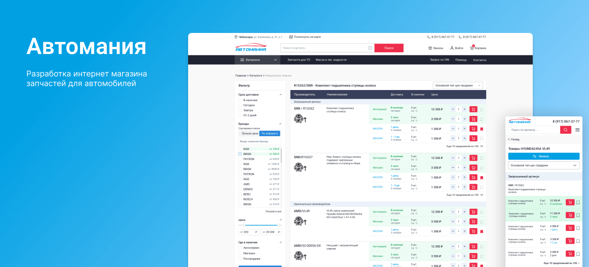Decrease quantity for SNR/R16537 Автосервис offer
The height and width of the screenshot is (267, 589).
coord(453,158)
